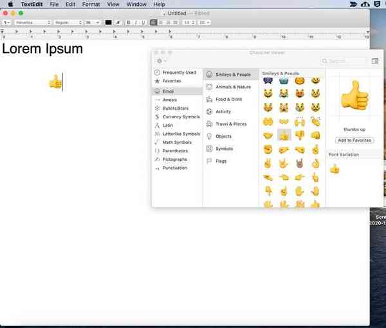Toggle bold text formatting
The height and width of the screenshot is (328, 386).
[x=128, y=23]
